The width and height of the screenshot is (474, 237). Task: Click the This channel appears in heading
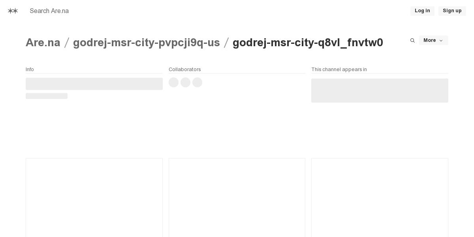click(339, 70)
